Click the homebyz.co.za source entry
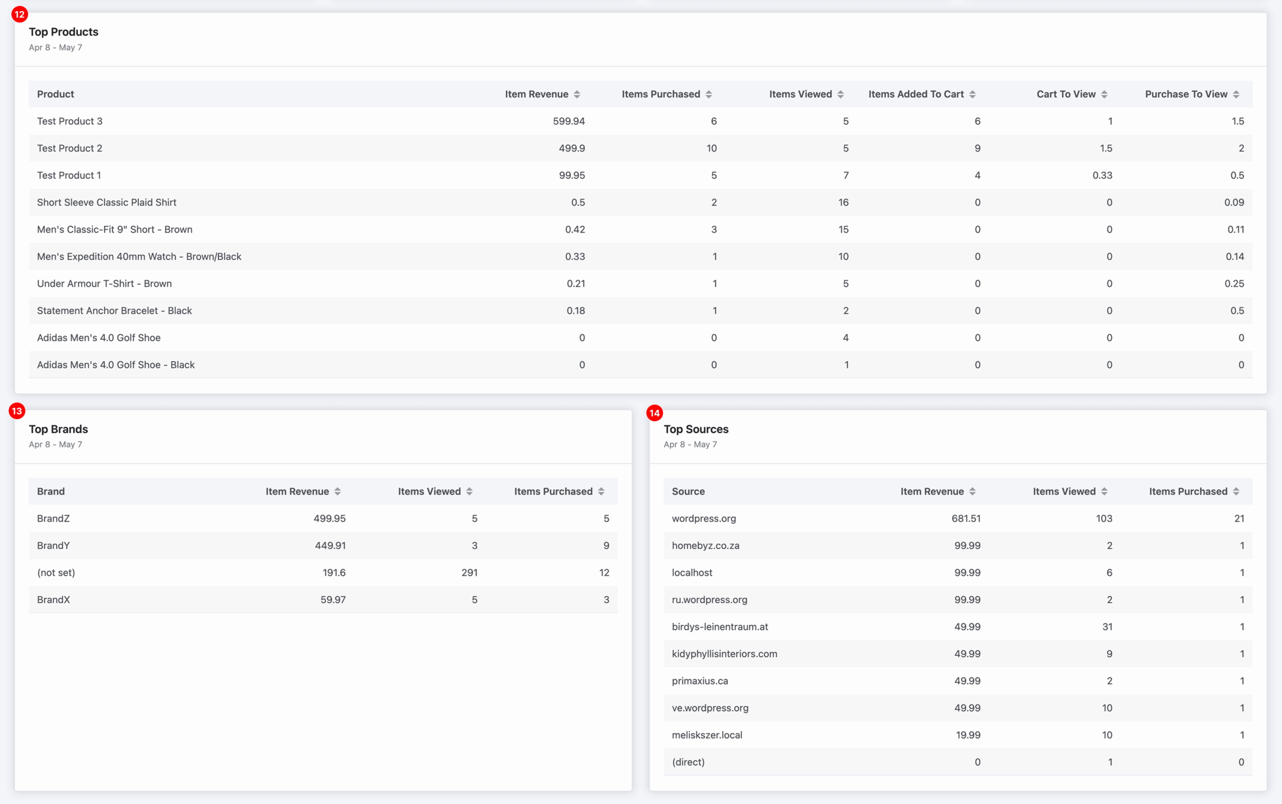This screenshot has height=804, width=1282. pyautogui.click(x=705, y=545)
